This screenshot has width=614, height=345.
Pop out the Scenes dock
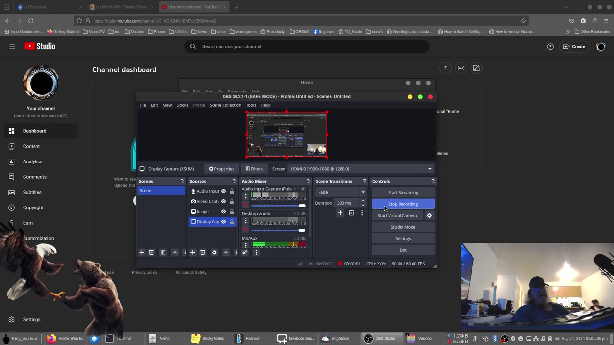point(182,181)
